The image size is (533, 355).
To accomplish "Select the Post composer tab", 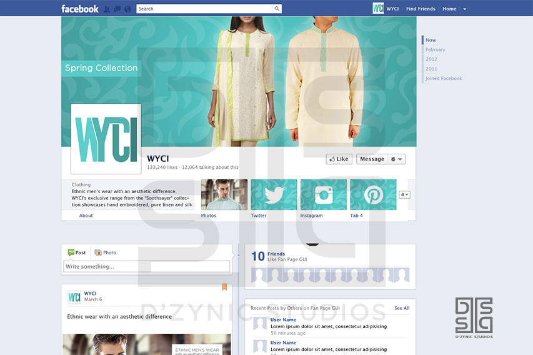I will [77, 252].
